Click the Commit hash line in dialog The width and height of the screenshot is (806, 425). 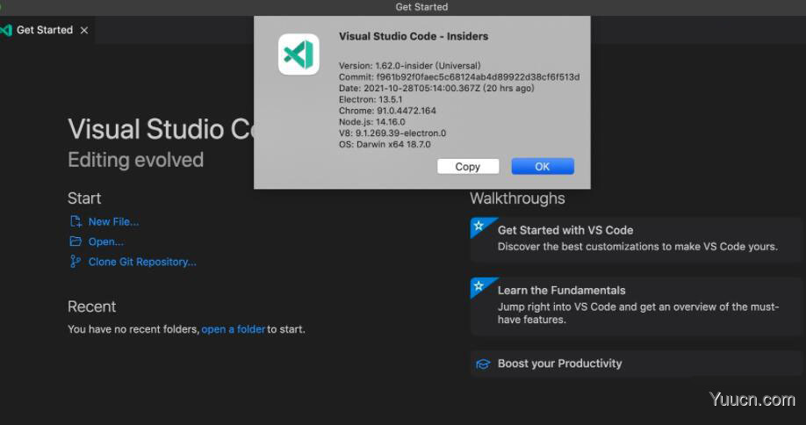click(x=459, y=77)
